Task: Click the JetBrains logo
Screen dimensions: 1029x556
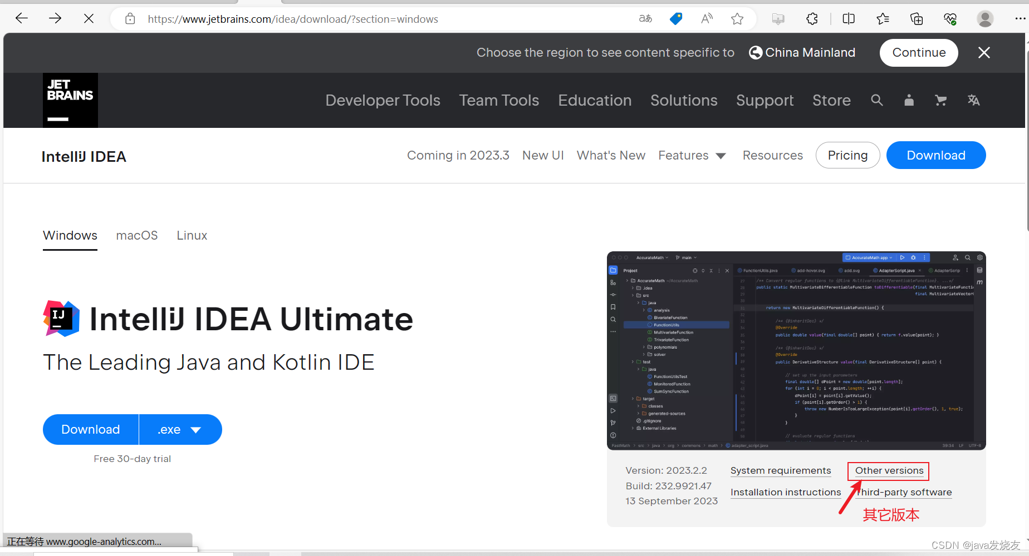Action: pos(70,100)
